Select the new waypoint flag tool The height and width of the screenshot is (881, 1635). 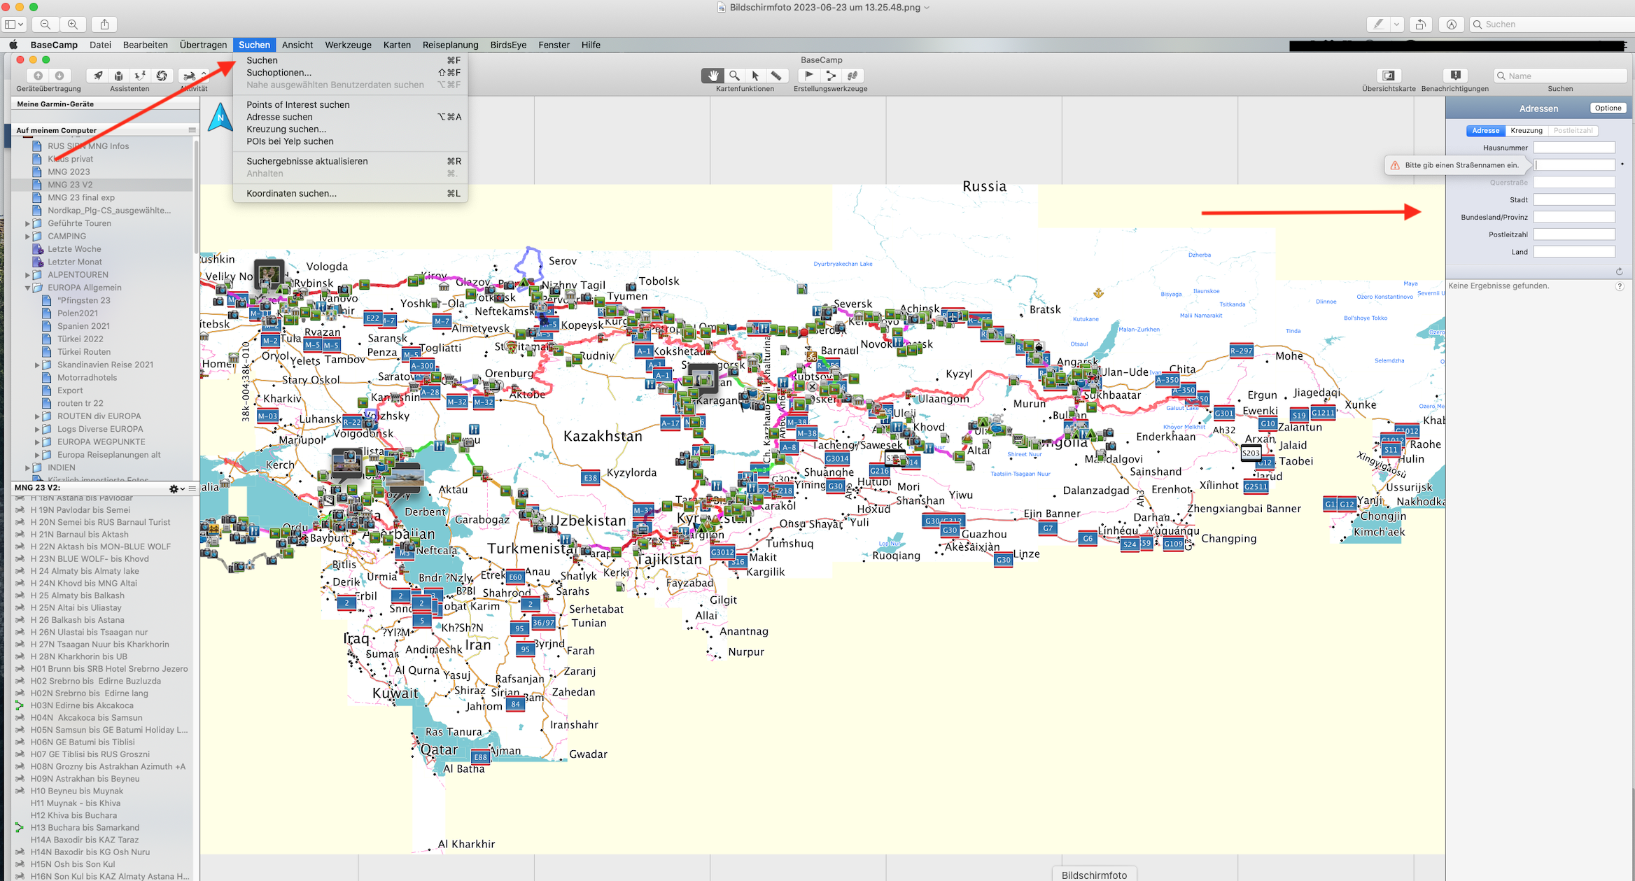click(809, 76)
